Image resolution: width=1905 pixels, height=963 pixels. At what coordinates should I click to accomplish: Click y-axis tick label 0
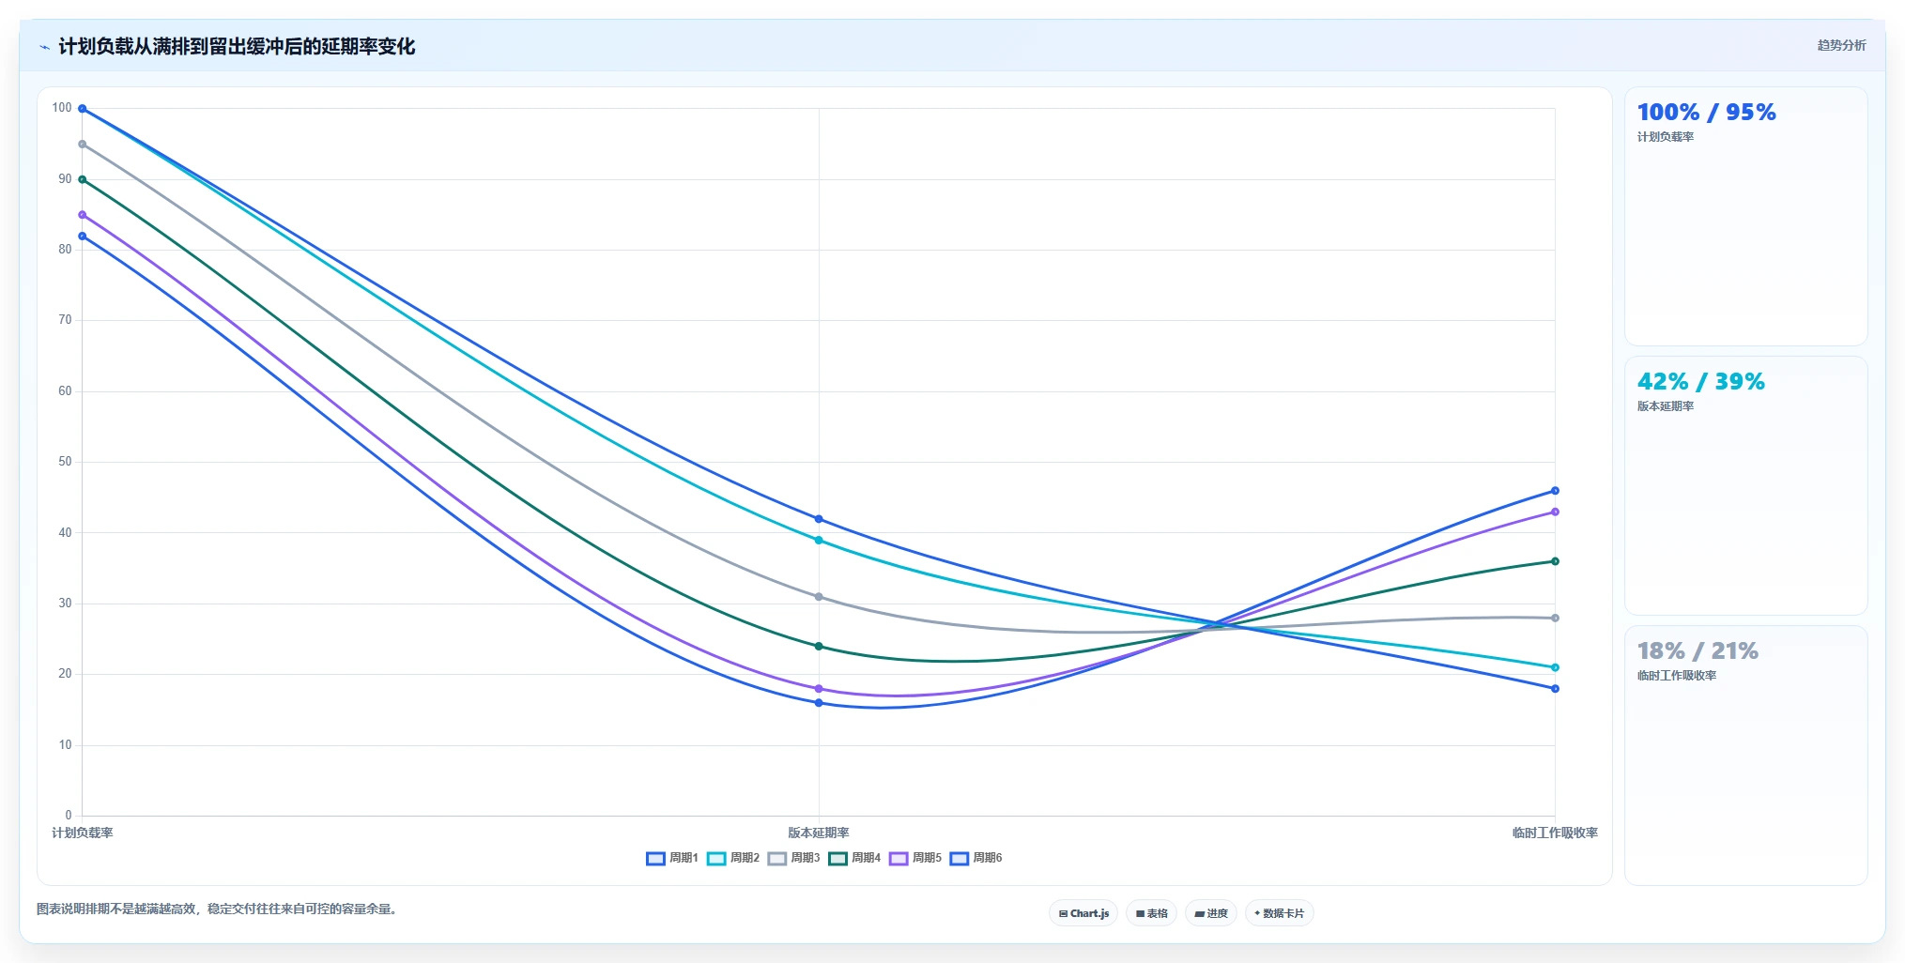coord(69,816)
